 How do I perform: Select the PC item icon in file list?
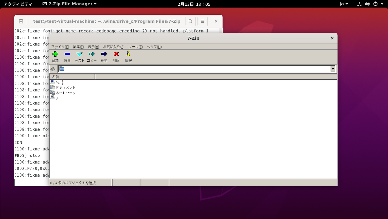(52, 82)
